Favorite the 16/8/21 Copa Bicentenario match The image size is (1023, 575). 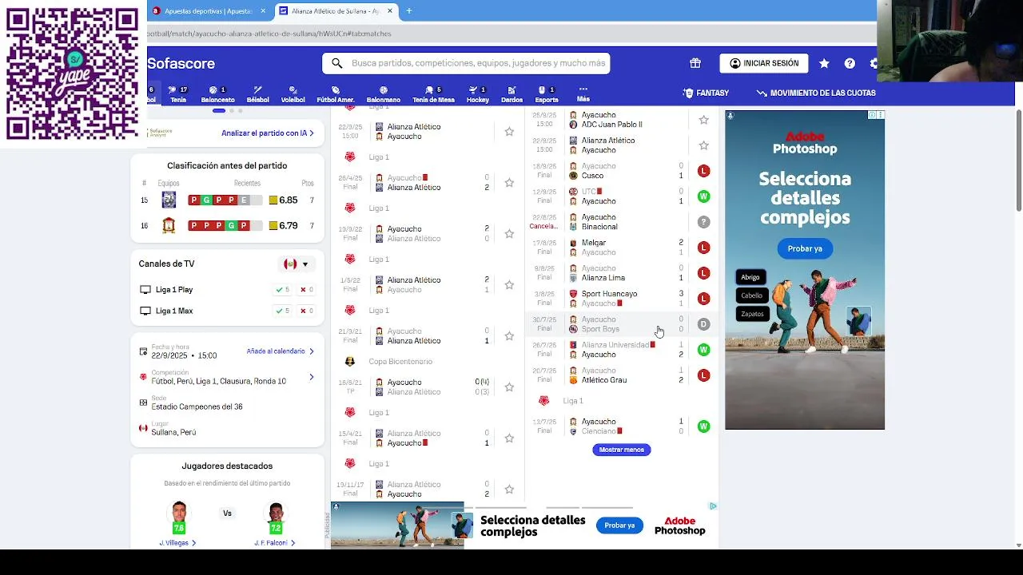point(509,387)
